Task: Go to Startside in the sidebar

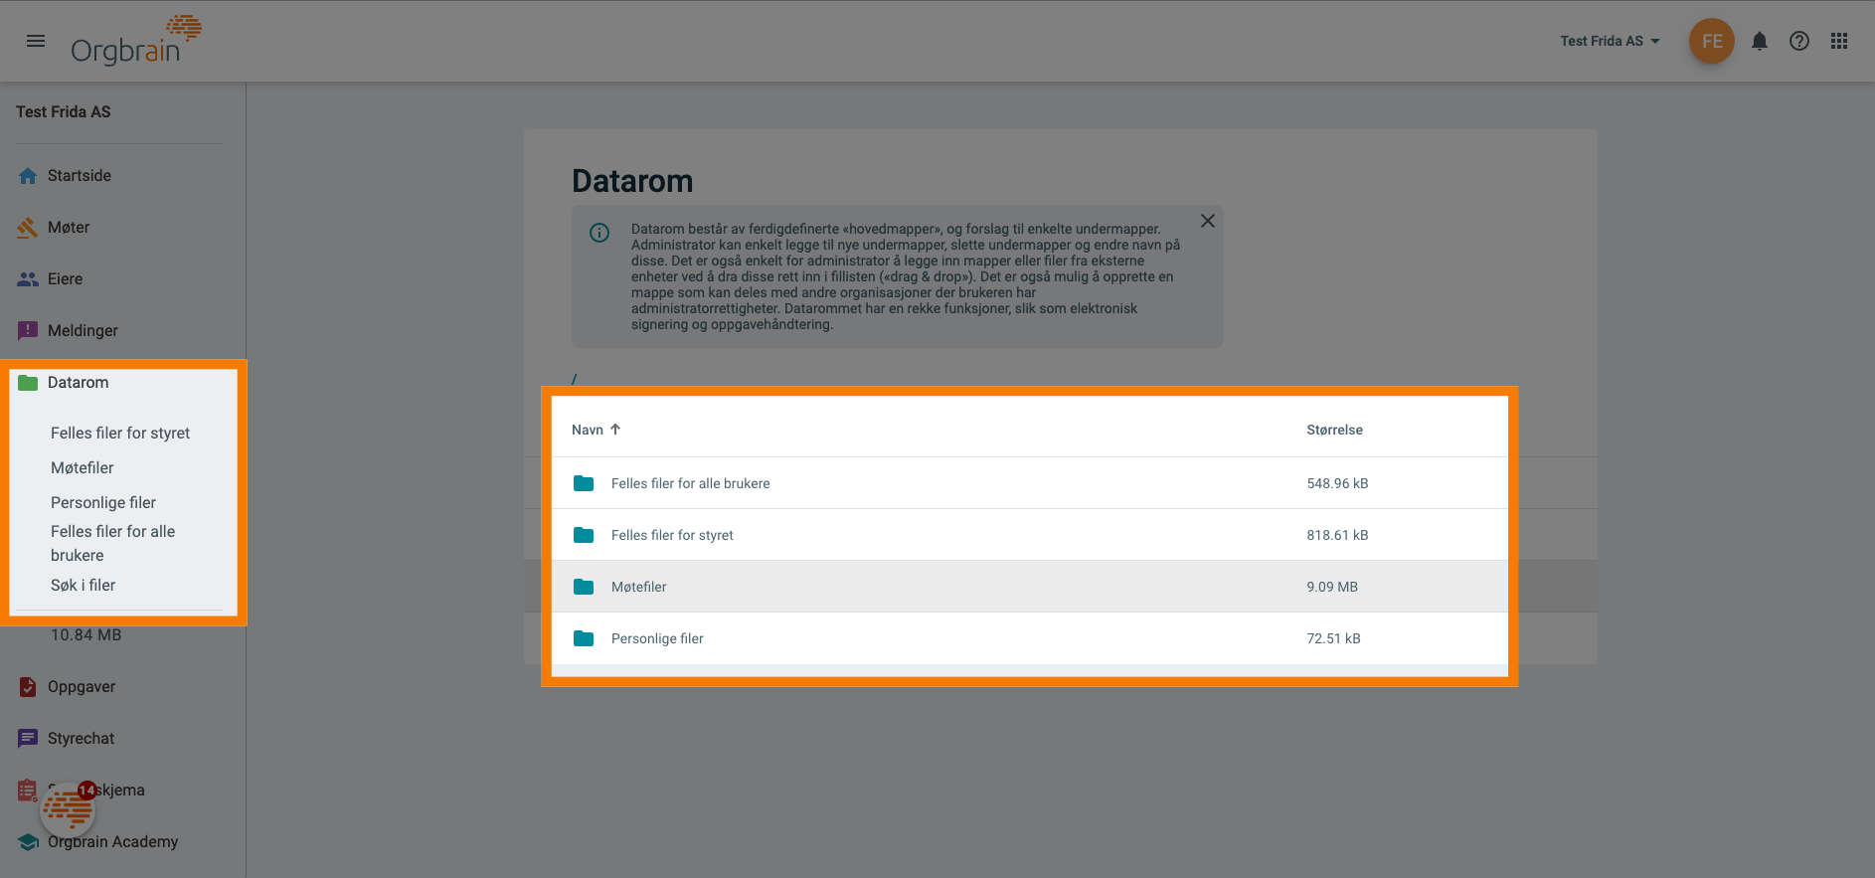Action: (x=79, y=176)
